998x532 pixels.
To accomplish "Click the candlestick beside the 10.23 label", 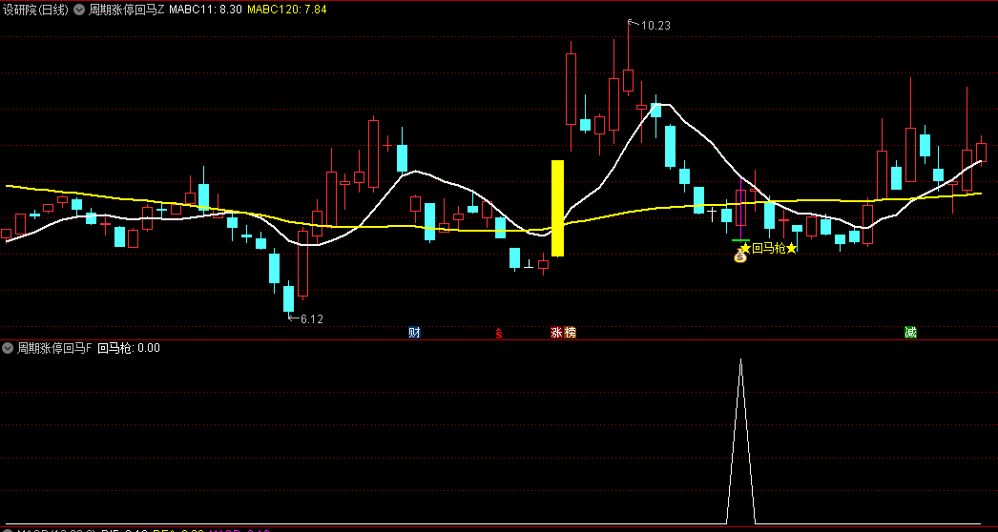I will coord(628,80).
